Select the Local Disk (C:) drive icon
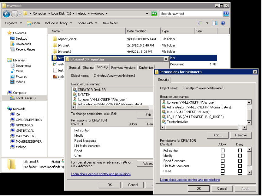This screenshot has height=196, width=262. (x=12, y=98)
